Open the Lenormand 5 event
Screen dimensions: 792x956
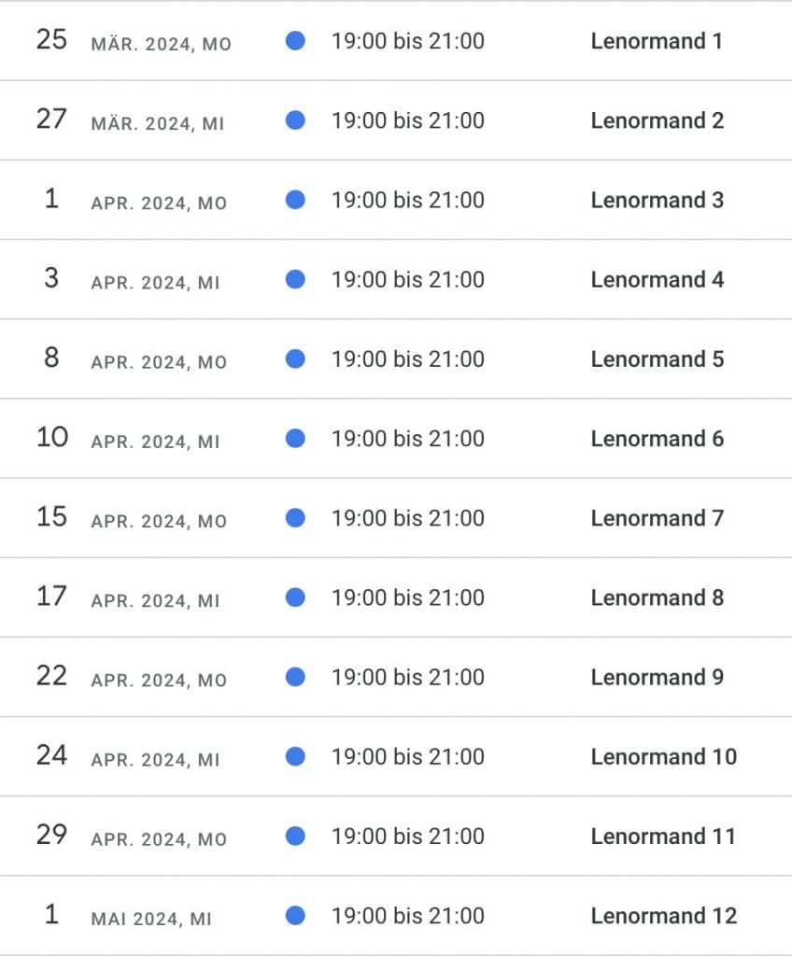click(x=657, y=358)
